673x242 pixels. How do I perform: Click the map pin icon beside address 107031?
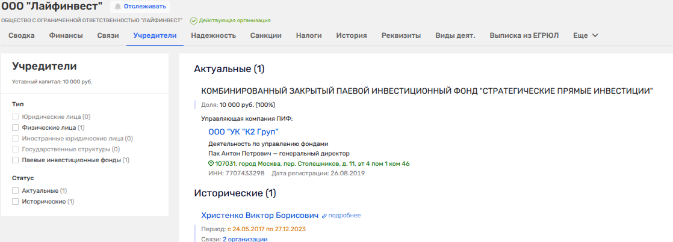click(211, 163)
